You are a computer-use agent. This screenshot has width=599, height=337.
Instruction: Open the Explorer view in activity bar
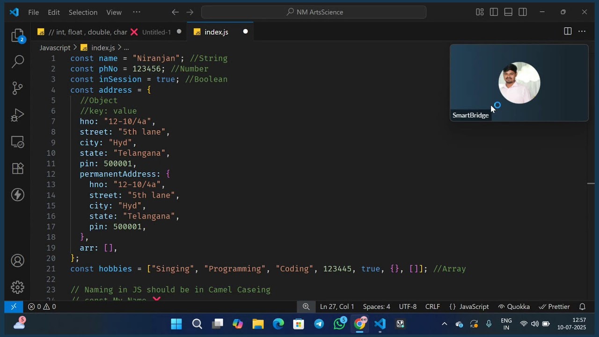click(x=18, y=36)
